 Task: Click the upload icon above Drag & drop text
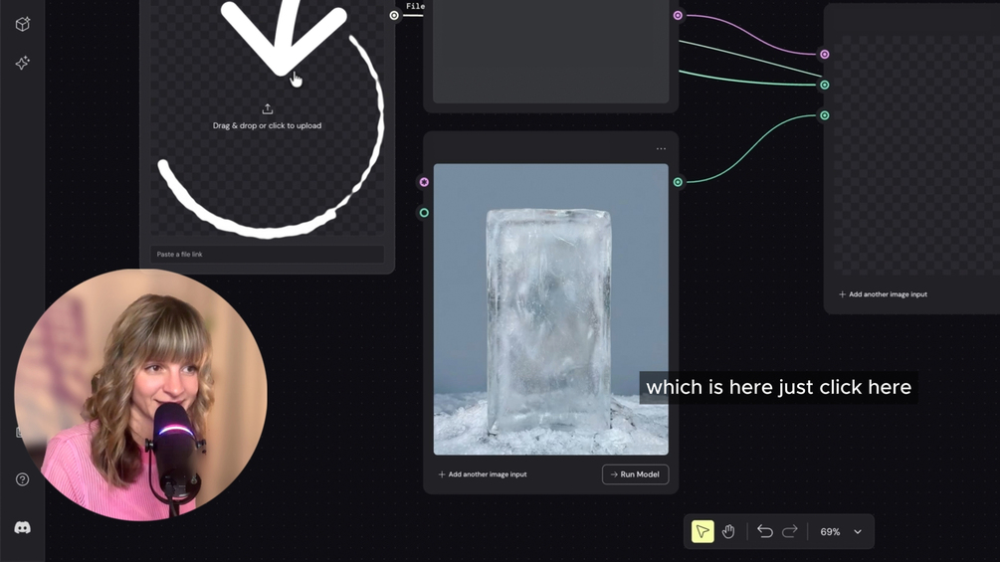(268, 109)
